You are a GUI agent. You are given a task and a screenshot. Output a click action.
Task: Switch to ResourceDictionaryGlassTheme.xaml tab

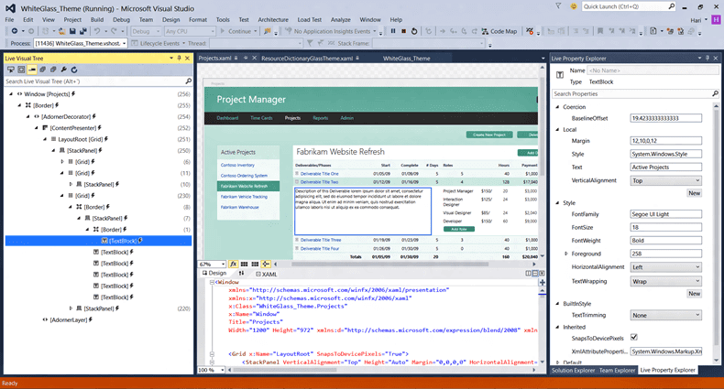(307, 59)
